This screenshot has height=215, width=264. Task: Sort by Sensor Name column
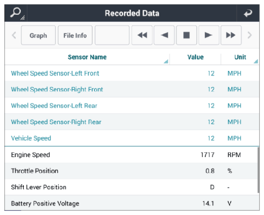click(87, 57)
